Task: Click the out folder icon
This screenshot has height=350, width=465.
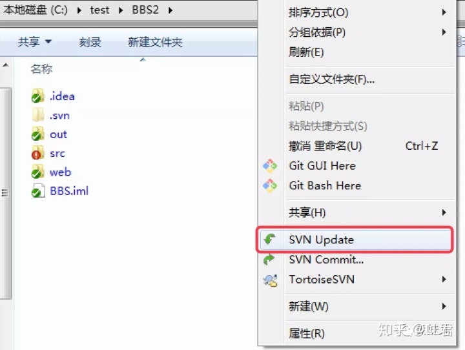Action: [37, 134]
